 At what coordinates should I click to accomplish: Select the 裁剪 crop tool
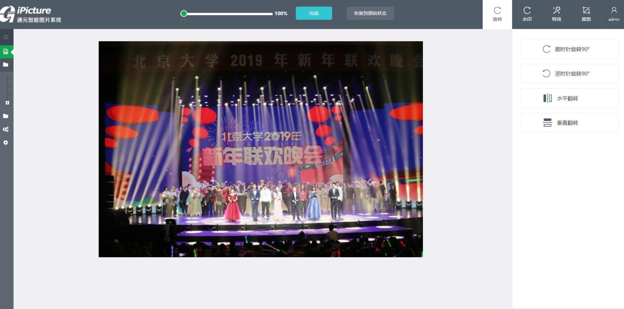click(x=586, y=13)
